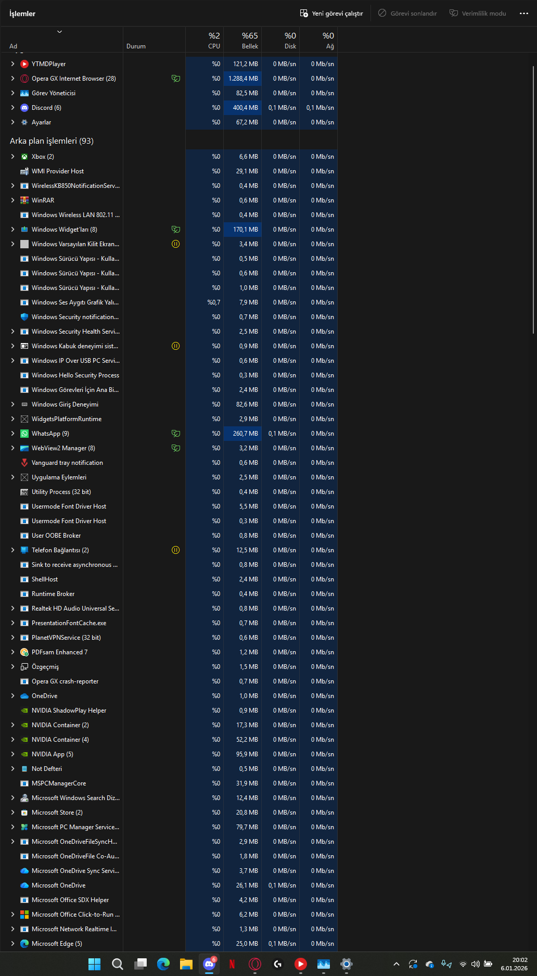Click the Arka plan işlemleri (93) heading
This screenshot has height=976, width=537.
click(52, 141)
